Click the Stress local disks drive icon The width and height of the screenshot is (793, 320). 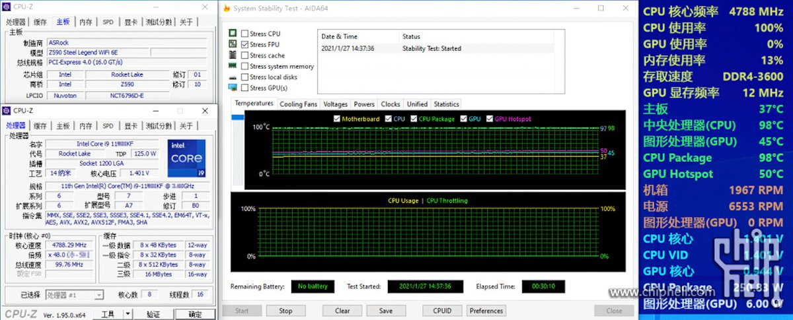[x=233, y=77]
